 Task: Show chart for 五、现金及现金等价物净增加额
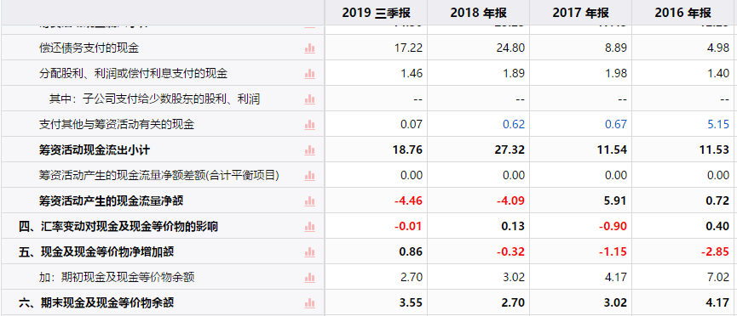tap(309, 252)
